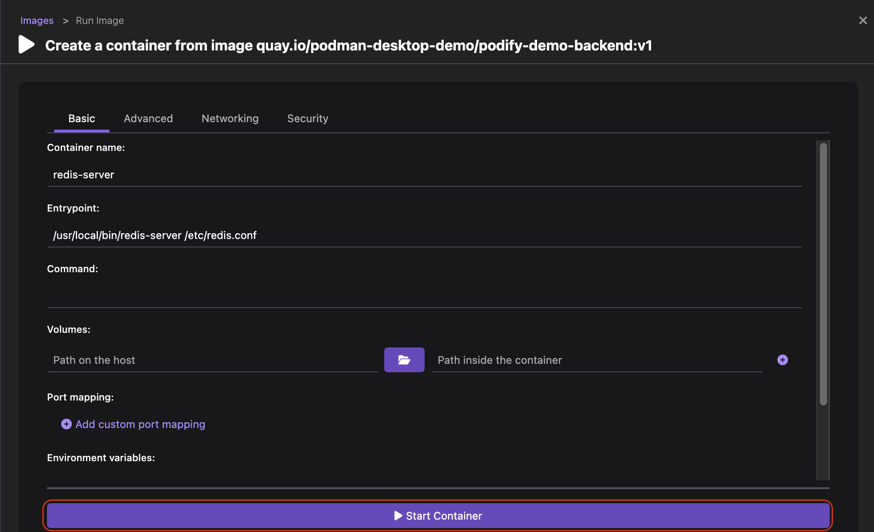Viewport: 874px width, 532px height.
Task: Close the Run Image dialog
Action: coord(862,20)
